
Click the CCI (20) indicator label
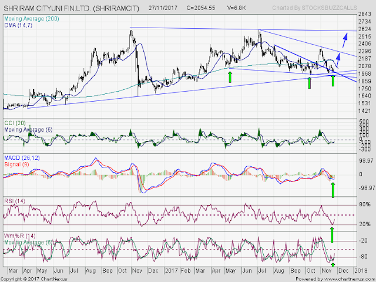coord(15,123)
